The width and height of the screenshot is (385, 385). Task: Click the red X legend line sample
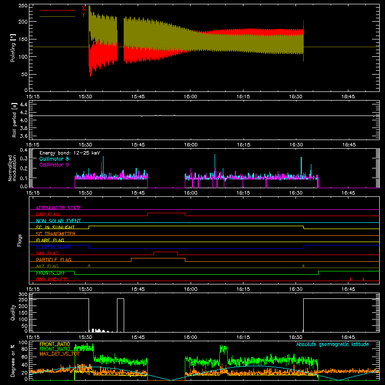click(x=57, y=10)
